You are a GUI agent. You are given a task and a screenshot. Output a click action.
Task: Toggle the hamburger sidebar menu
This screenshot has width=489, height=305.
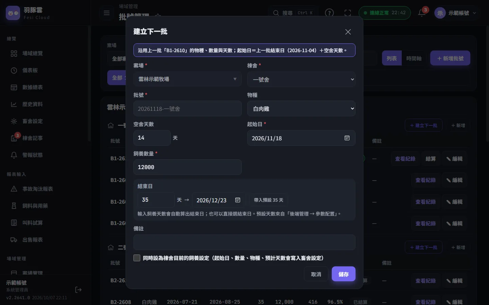click(x=107, y=13)
